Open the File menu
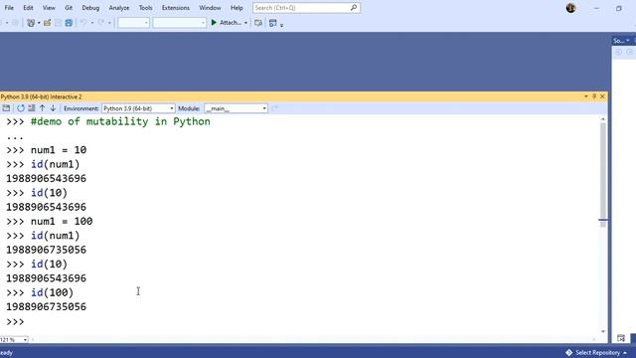This screenshot has width=636, height=358. [x=9, y=8]
